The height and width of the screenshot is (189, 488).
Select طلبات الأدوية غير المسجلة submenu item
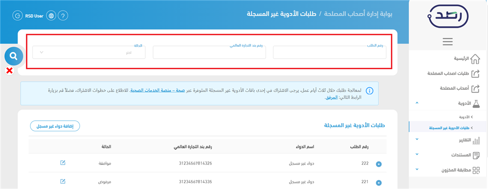point(449,128)
